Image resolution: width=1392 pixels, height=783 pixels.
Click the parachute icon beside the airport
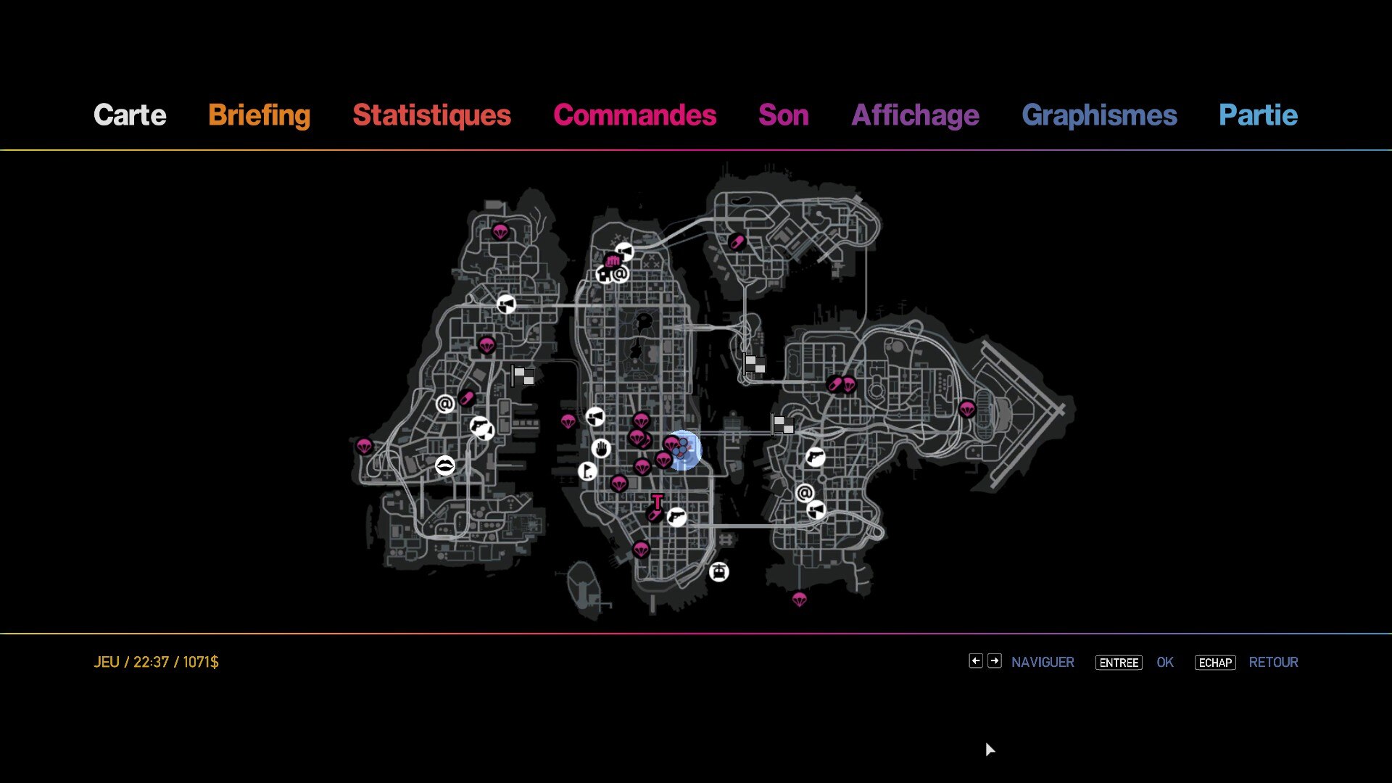967,410
